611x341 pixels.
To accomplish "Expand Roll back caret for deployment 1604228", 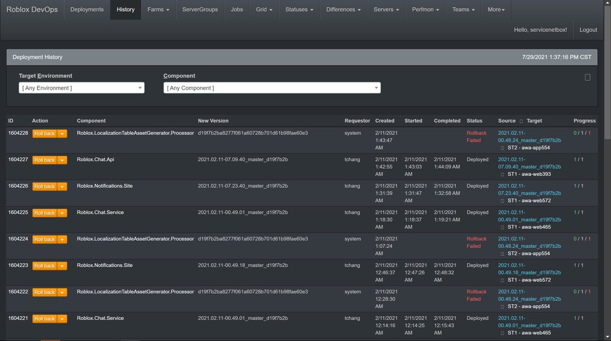I will pos(62,133).
